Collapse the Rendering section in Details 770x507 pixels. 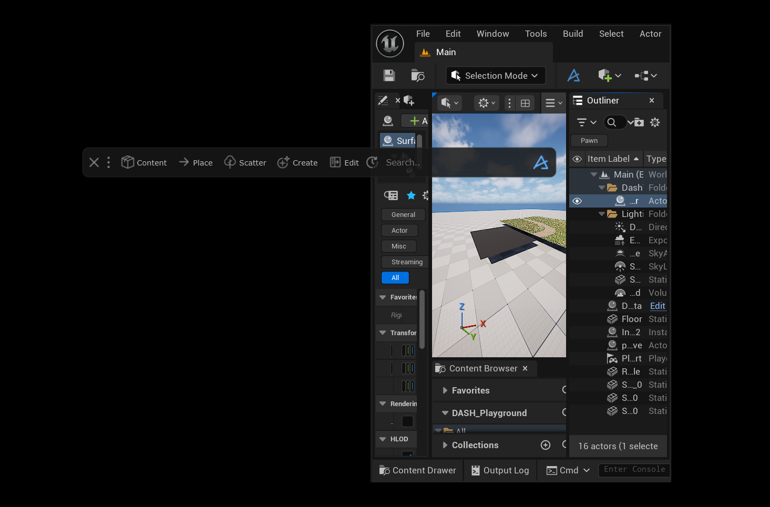click(x=383, y=404)
